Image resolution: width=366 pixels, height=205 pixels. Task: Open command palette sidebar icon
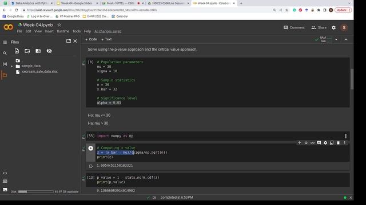click(5, 181)
